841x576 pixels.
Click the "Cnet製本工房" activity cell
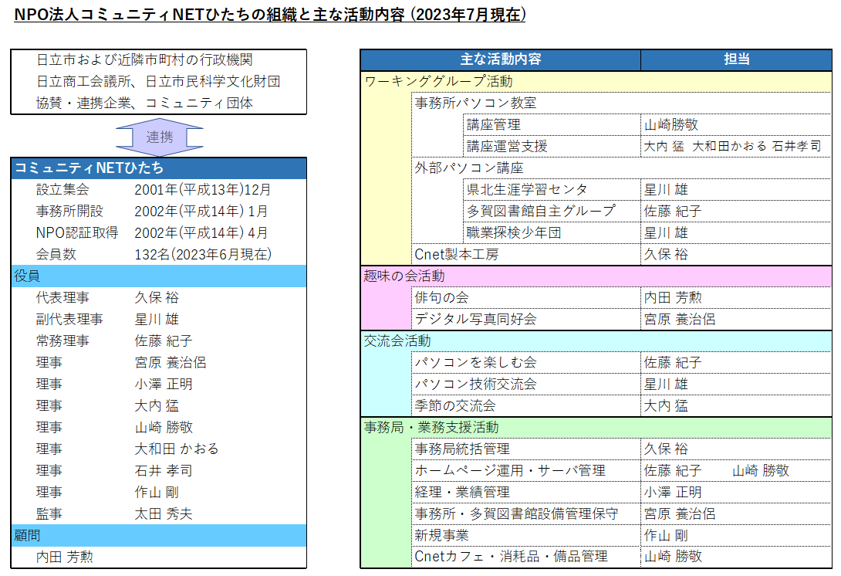point(526,254)
